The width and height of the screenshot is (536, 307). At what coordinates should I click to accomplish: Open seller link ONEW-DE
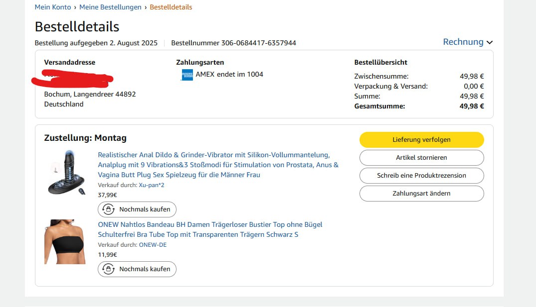pyautogui.click(x=153, y=245)
